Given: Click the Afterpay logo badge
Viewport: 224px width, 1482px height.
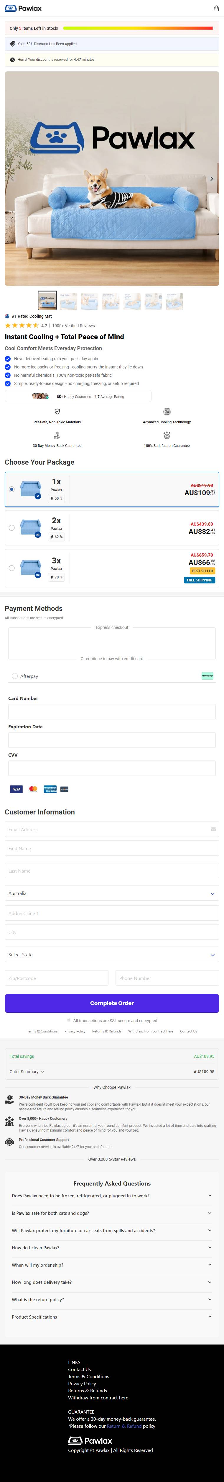Looking at the screenshot, I should coord(207,676).
